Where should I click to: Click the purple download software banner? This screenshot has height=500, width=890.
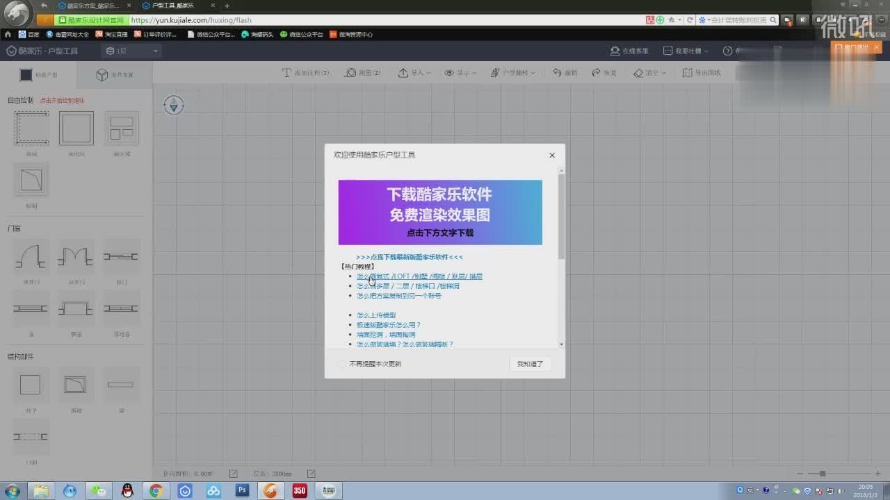coord(440,212)
